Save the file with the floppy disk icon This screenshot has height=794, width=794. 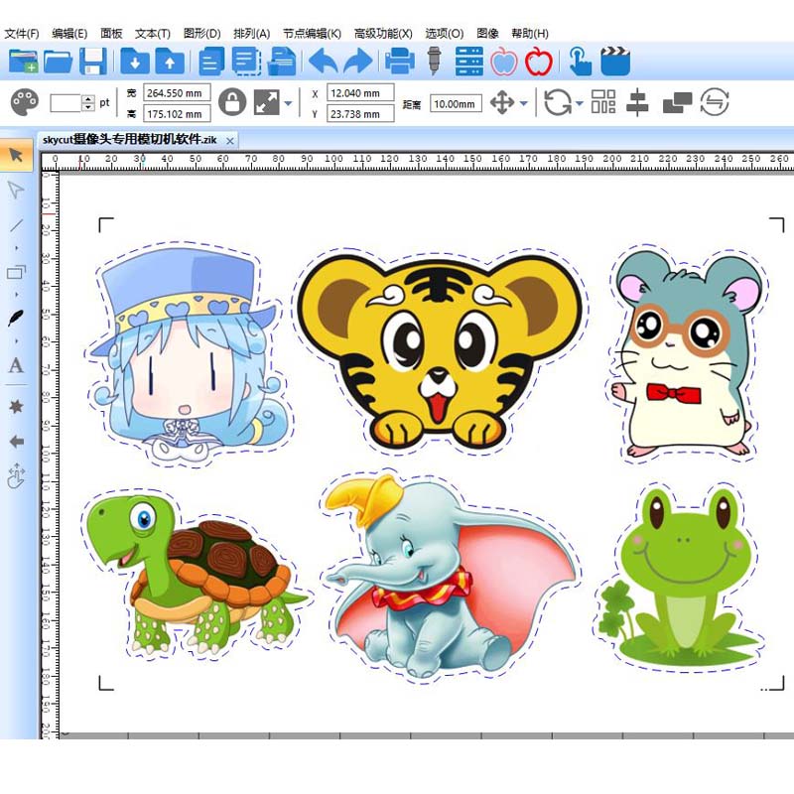(93, 62)
